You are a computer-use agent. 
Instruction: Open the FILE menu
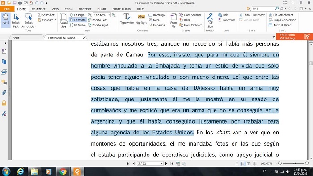click(7, 9)
